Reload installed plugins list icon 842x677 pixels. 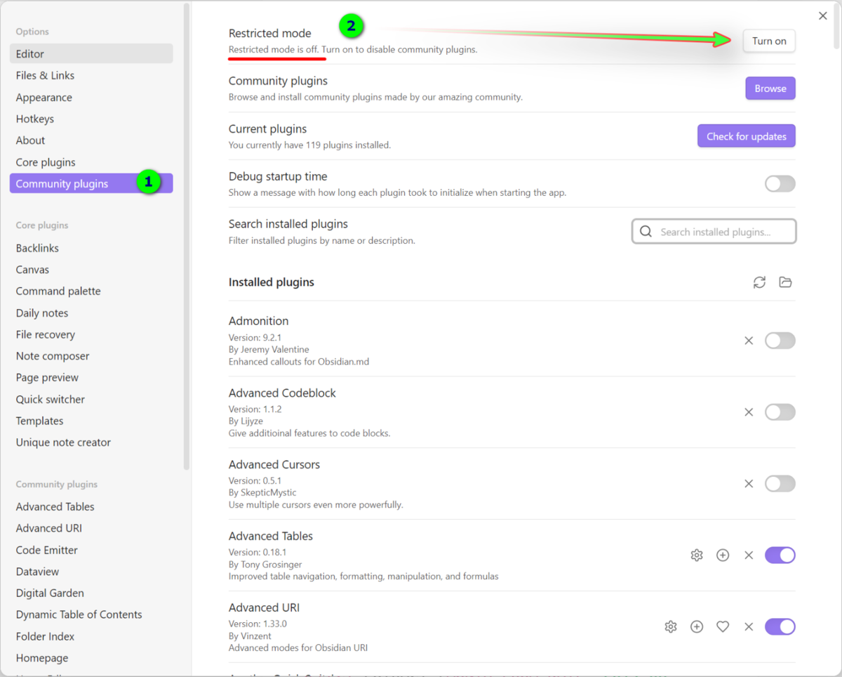(759, 282)
